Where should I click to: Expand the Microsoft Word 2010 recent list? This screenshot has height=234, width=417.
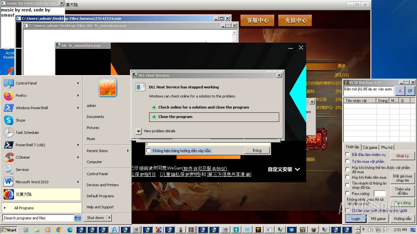78,182
